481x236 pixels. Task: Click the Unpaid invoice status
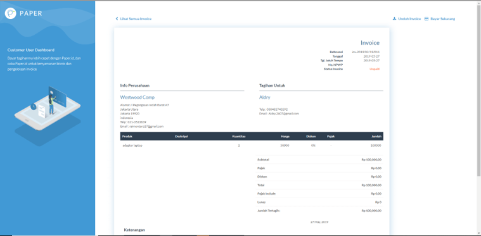pyautogui.click(x=375, y=69)
